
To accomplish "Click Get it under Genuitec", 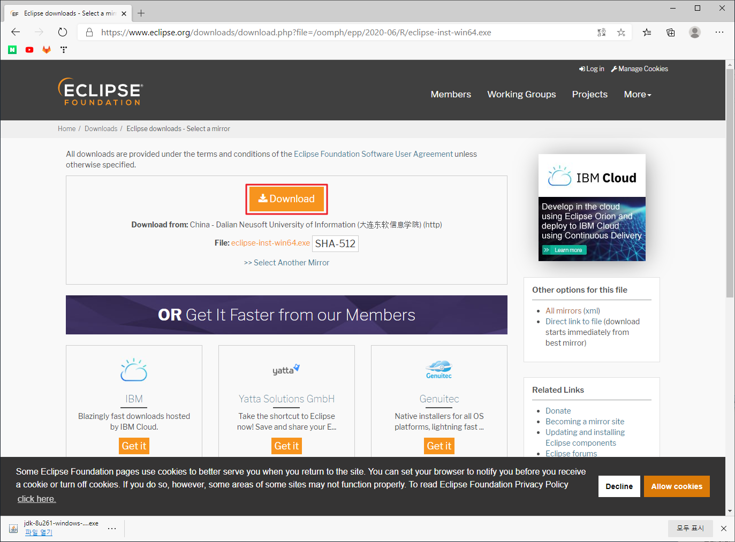I will click(439, 446).
